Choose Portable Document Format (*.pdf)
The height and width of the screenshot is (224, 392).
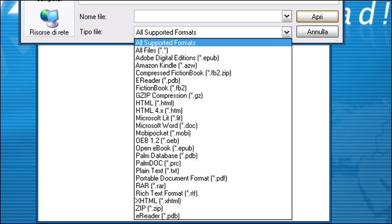(213, 179)
